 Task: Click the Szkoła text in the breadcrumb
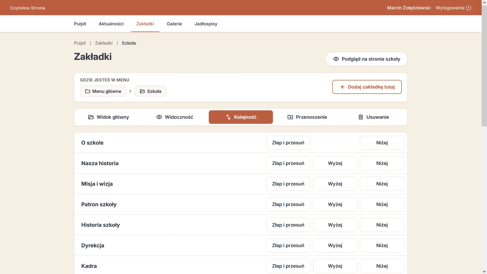coord(129,43)
